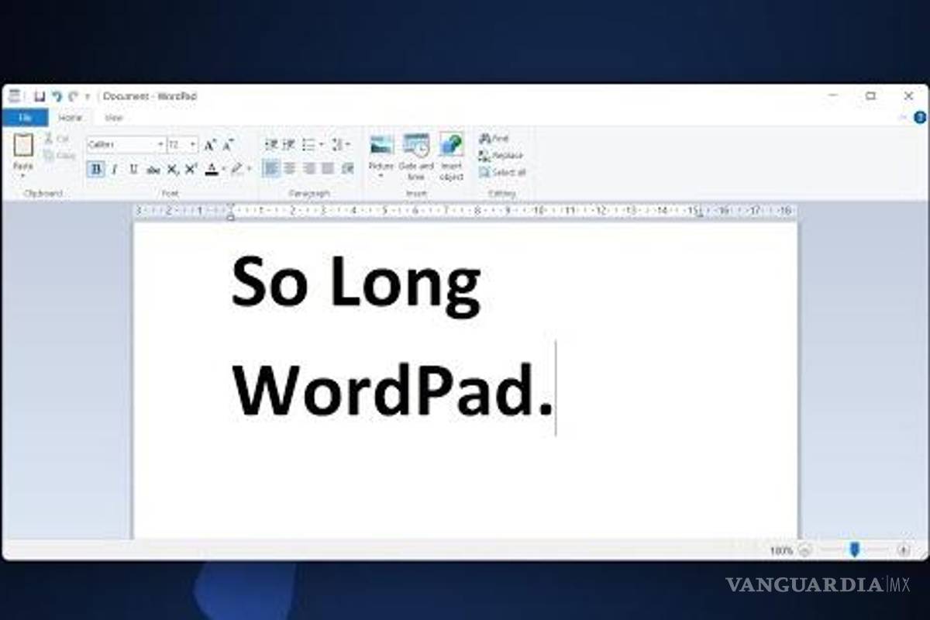This screenshot has height=620, width=930.
Task: Apply strikethrough formatting
Action: [x=153, y=169]
